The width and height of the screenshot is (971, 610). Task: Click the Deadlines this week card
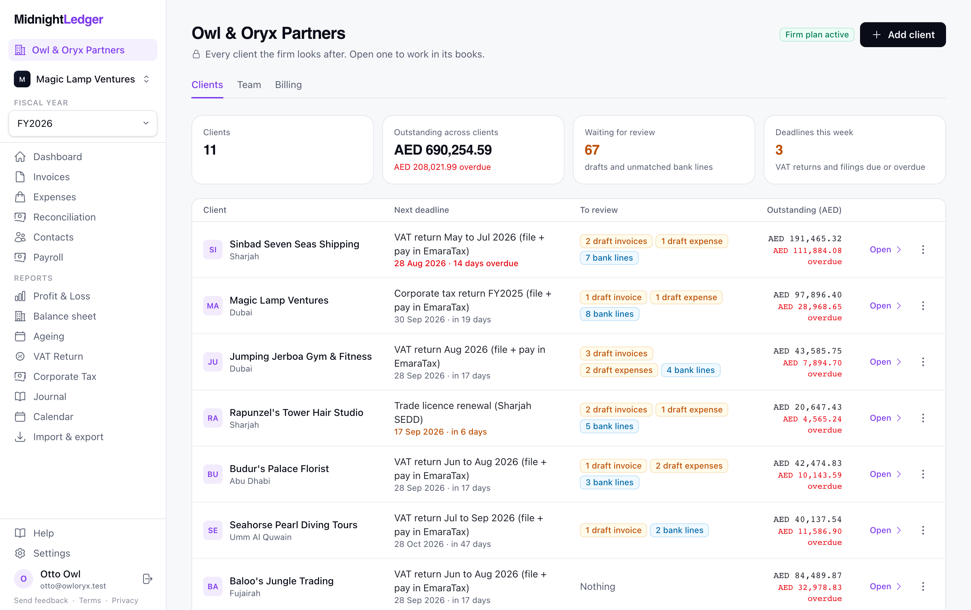tap(854, 150)
